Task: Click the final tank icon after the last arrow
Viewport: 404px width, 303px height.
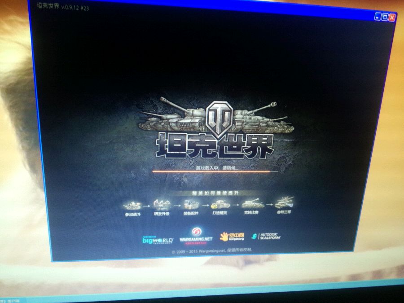Action: pyautogui.click(x=284, y=202)
